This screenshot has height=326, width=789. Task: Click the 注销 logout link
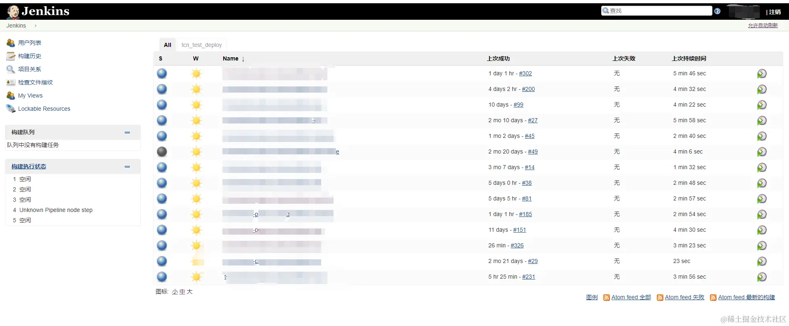click(x=775, y=12)
